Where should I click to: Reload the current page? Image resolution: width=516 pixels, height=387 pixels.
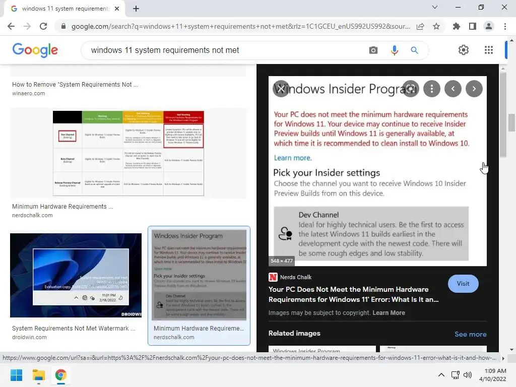tap(43, 26)
